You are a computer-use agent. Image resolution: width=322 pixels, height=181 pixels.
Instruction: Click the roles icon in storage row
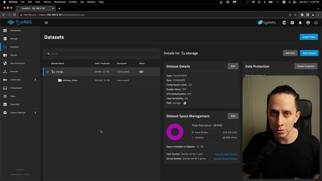[141, 72]
